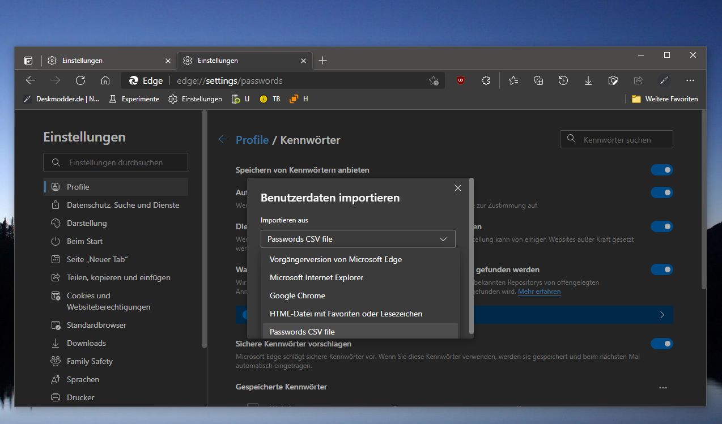The image size is (722, 424).
Task: Open Downloads in settings sidebar
Action: [x=116, y=343]
